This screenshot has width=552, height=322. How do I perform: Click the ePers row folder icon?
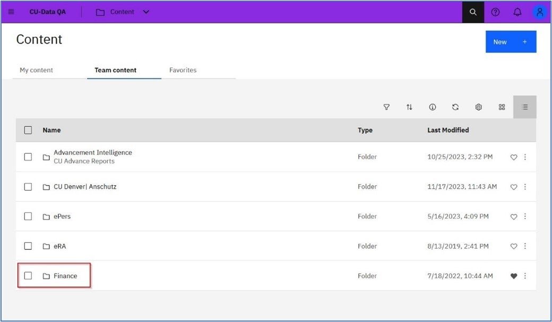point(46,216)
